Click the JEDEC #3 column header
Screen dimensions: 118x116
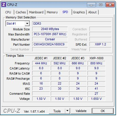coord(78,58)
